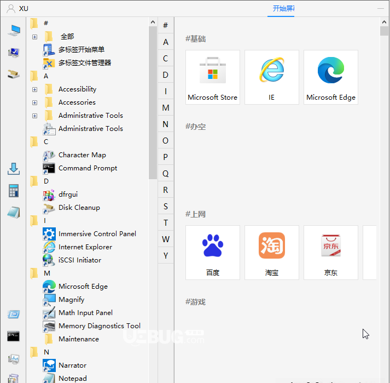
Task: Jump to letter C in index
Action: coord(166,59)
